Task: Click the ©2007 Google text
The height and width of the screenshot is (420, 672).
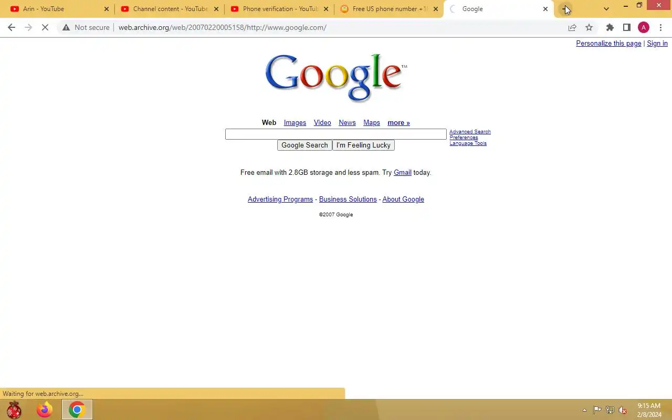Action: [x=336, y=215]
